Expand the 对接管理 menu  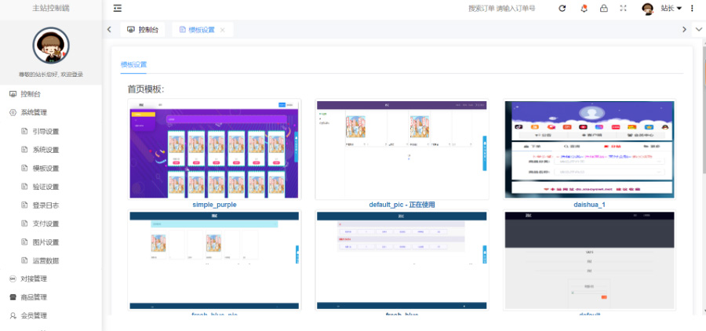[x=34, y=278]
